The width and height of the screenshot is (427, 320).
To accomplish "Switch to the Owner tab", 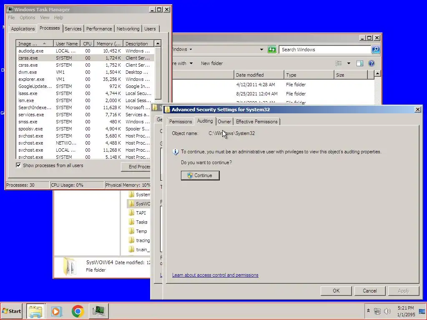I will click(224, 122).
